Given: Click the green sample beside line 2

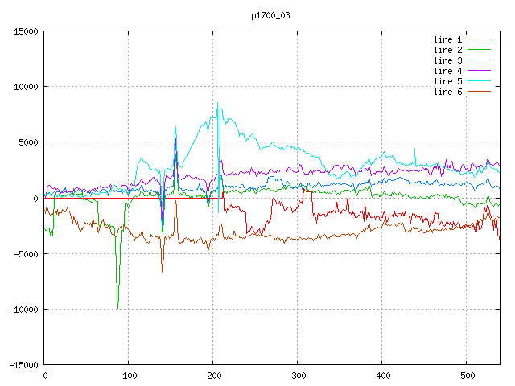Looking at the screenshot, I should coord(479,50).
